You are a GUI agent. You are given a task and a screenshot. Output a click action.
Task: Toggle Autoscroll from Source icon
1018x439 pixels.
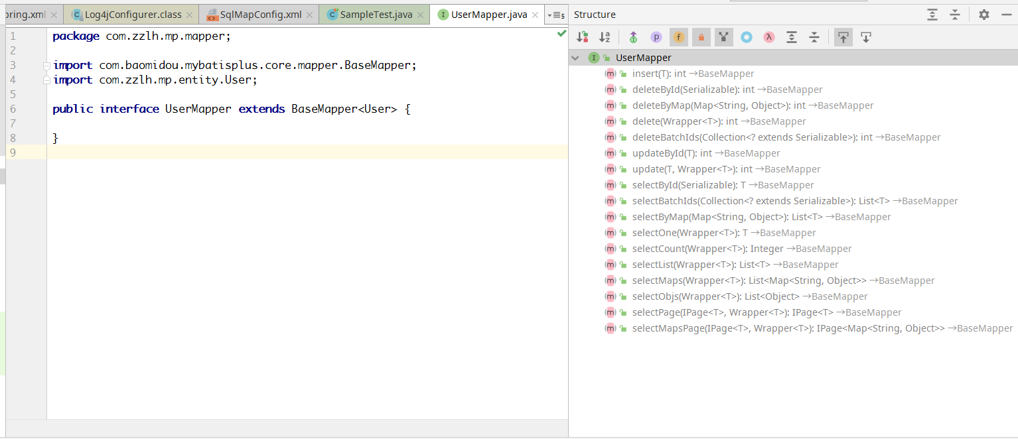(866, 38)
